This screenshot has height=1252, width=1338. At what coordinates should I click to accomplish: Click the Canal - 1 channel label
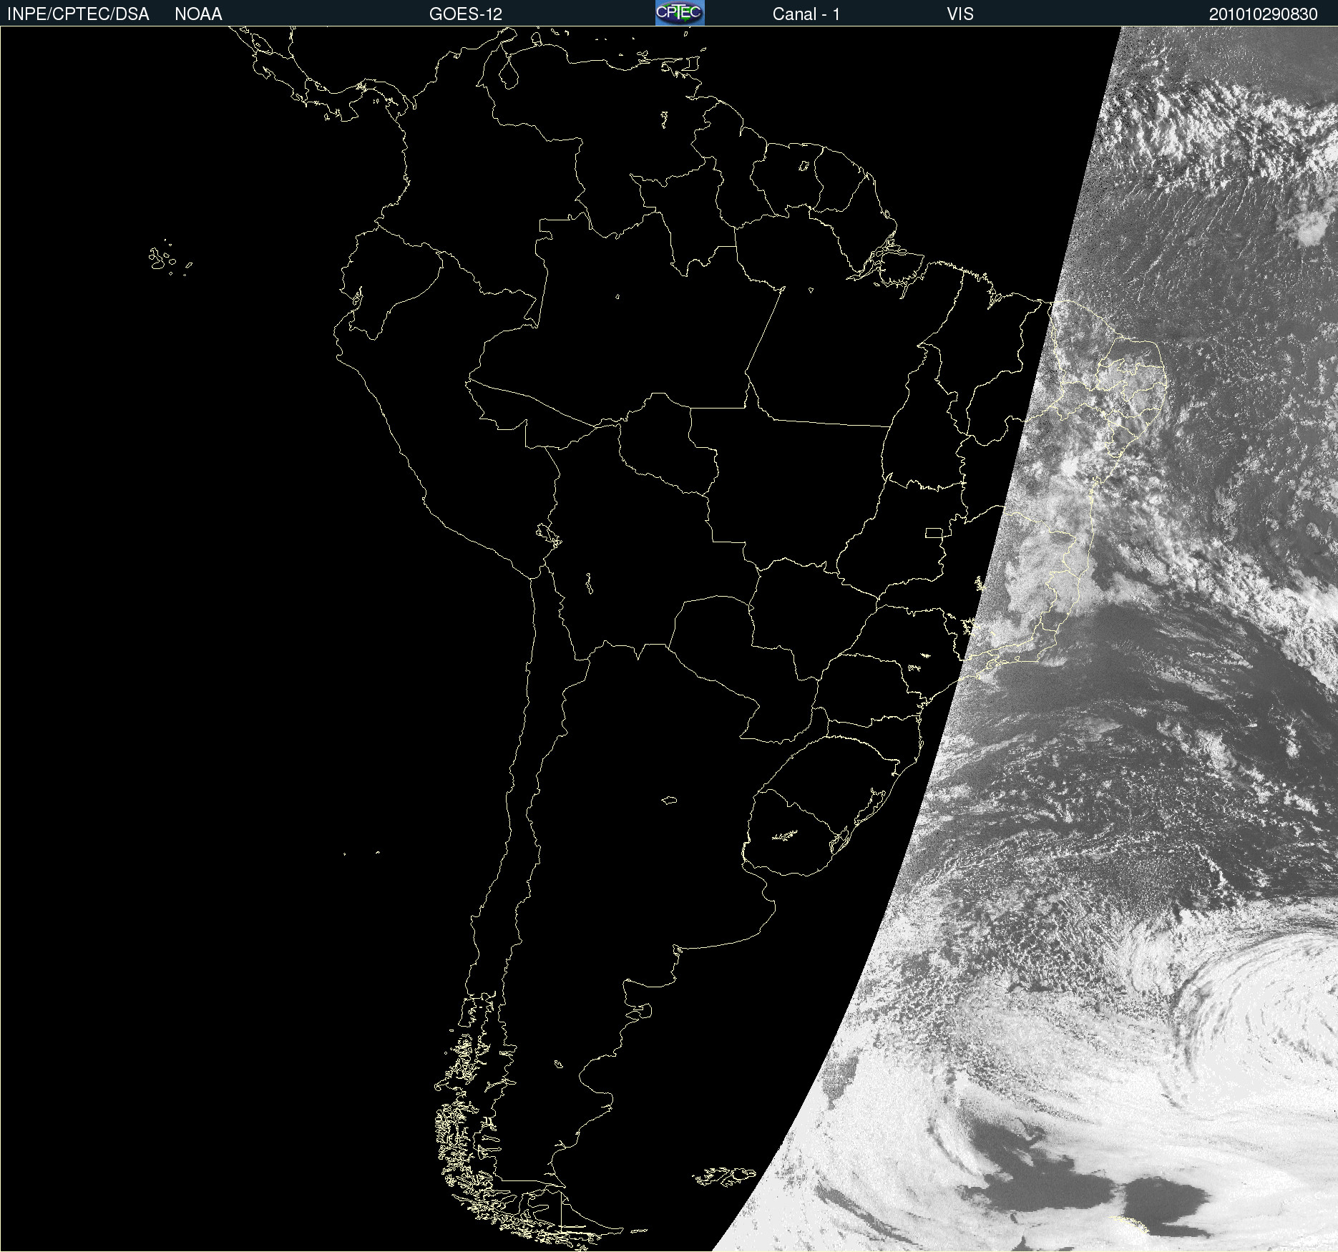click(806, 14)
